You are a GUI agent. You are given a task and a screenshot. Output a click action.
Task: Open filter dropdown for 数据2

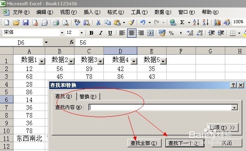[71, 61]
